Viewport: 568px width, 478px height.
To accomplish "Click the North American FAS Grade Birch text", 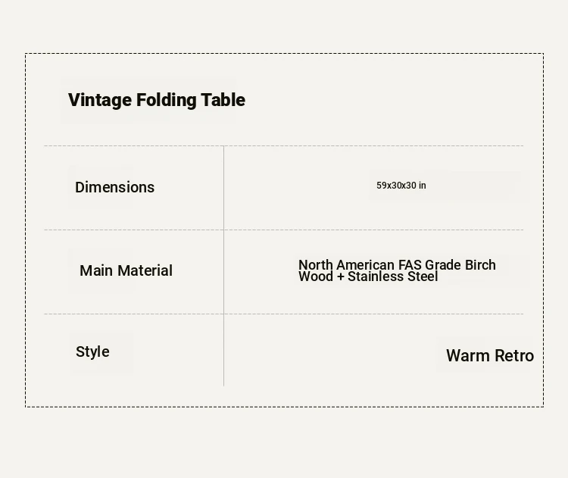I will tap(397, 265).
